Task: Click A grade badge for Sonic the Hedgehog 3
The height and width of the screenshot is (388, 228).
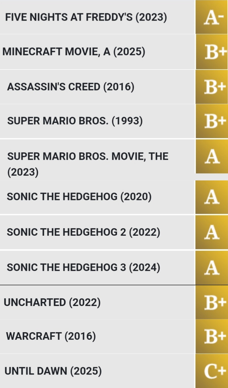Action: (x=212, y=268)
